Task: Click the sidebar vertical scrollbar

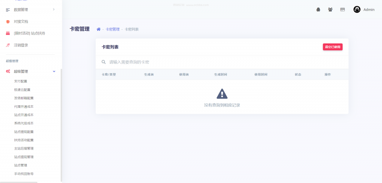Action: 61,125
